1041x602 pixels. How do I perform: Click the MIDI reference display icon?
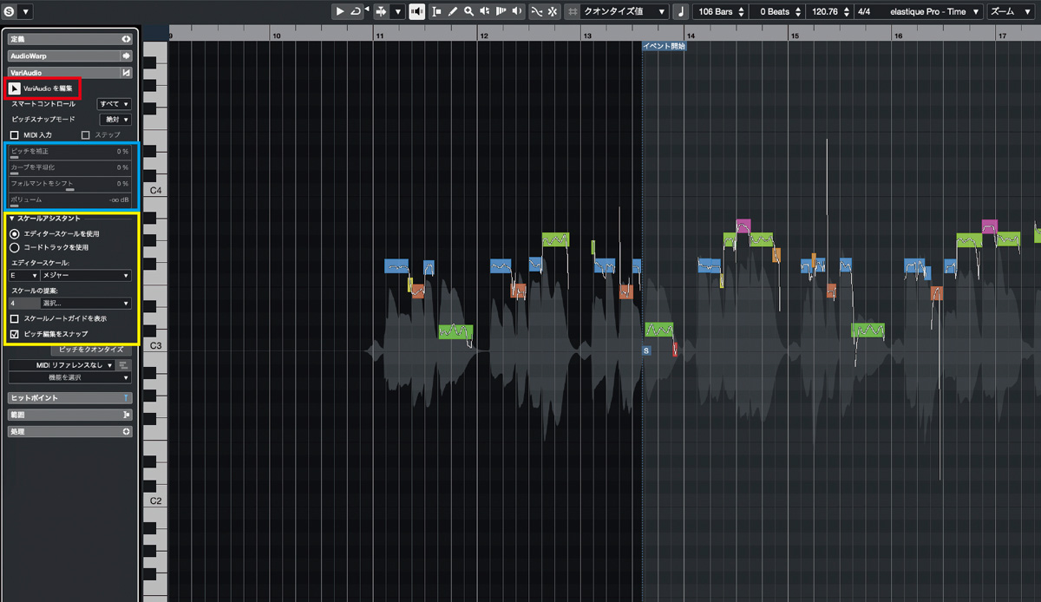point(124,365)
